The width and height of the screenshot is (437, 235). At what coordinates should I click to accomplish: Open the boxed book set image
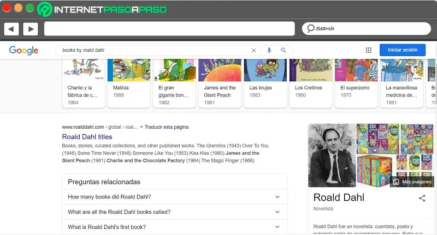tap(375, 171)
